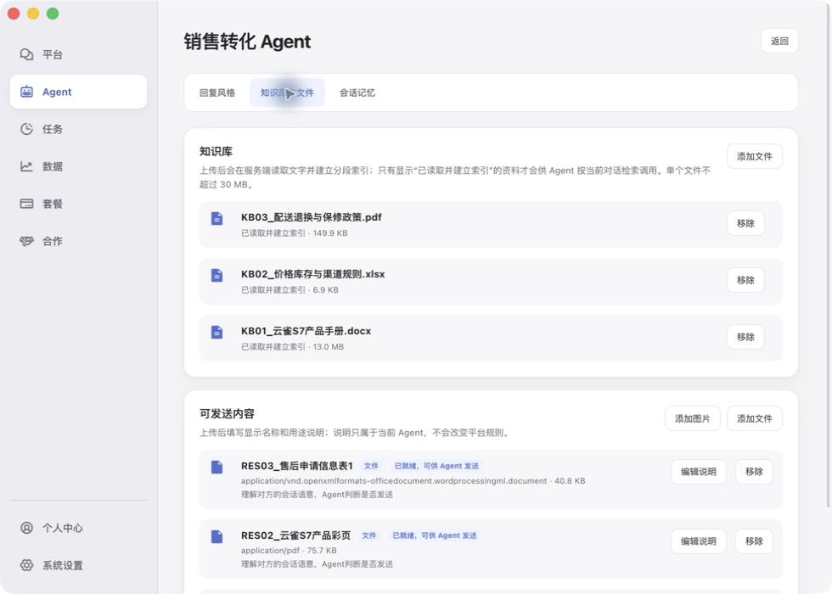Remove KB02_价格库存与渠道规则.xlsx
This screenshot has height=594, width=832.
[745, 280]
